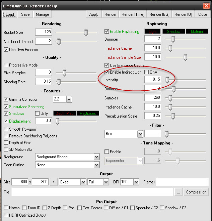The image size is (212, 221).
Task: Toggle Enable Indirect Light checkbox
Action: 107,72
